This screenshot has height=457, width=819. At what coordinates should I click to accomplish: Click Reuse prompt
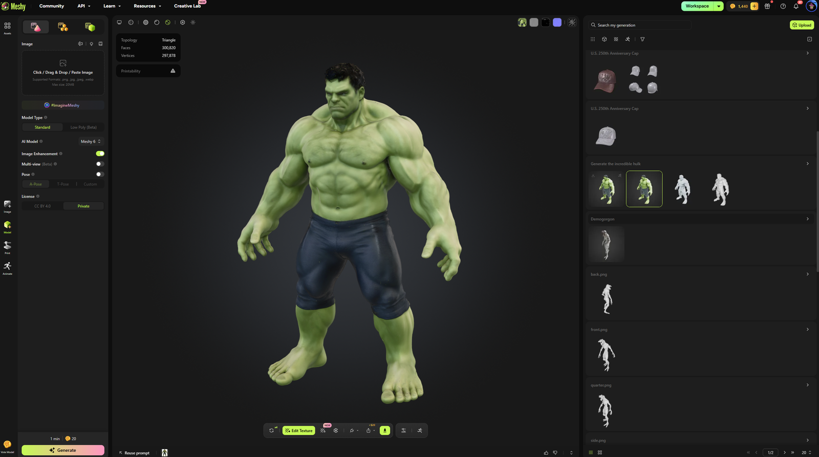tap(134, 453)
